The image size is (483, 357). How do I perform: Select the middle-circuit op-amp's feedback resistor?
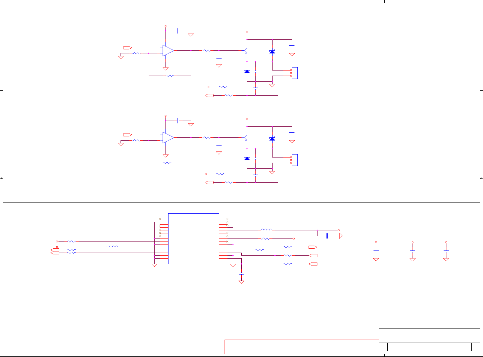[x=167, y=163]
